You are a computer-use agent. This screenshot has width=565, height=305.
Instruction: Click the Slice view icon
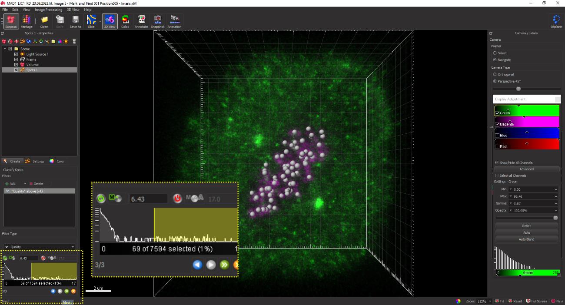pyautogui.click(x=91, y=21)
